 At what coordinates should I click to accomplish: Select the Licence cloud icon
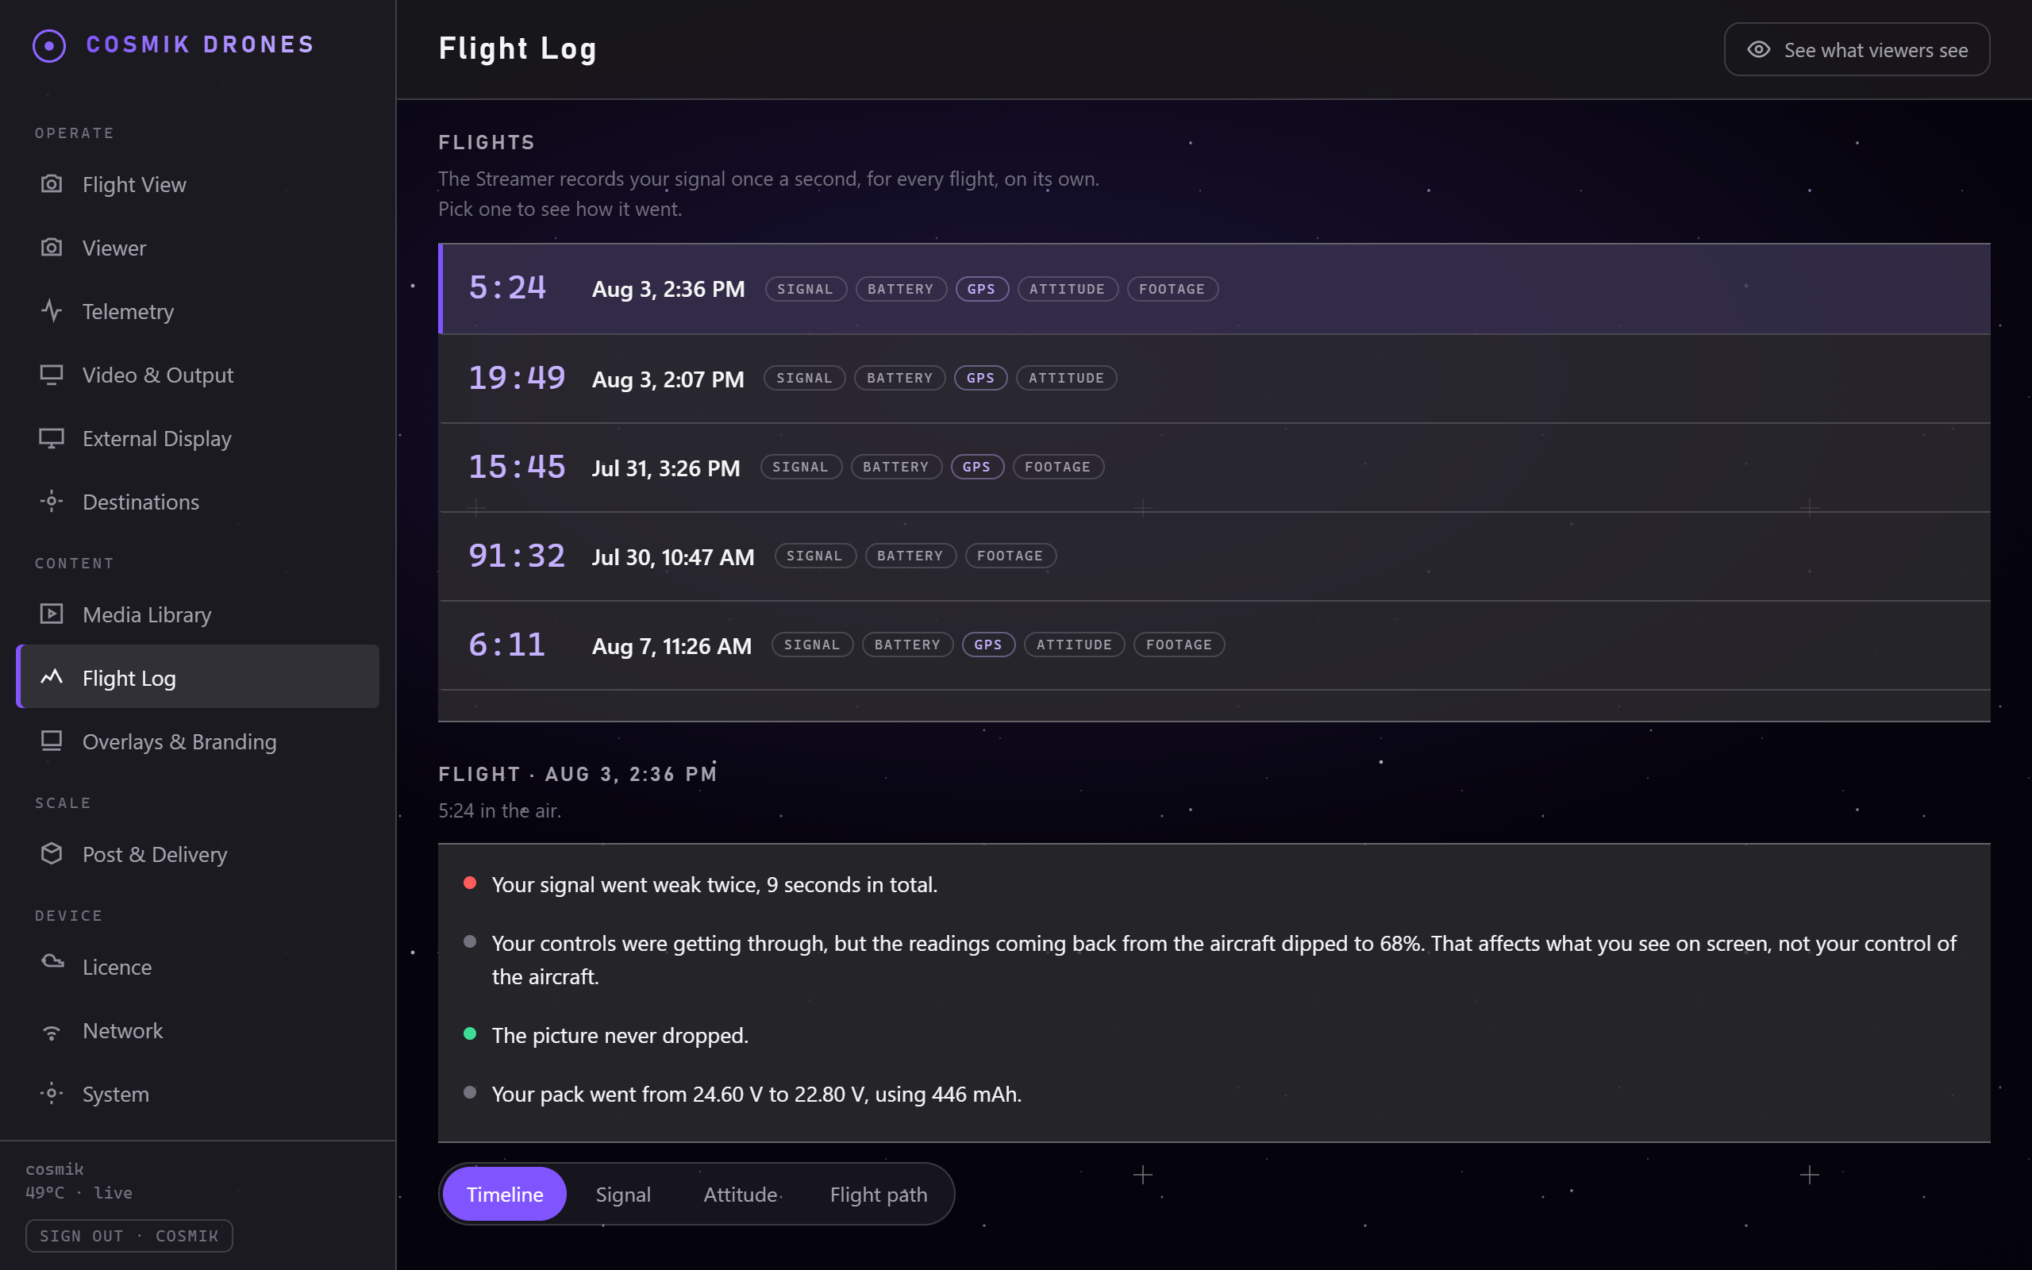52,963
